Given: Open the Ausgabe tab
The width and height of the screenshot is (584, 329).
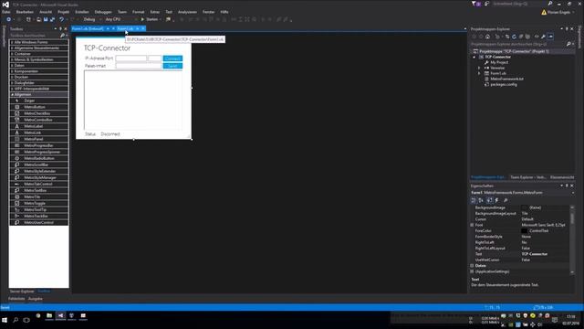Looking at the screenshot, I should point(36,299).
